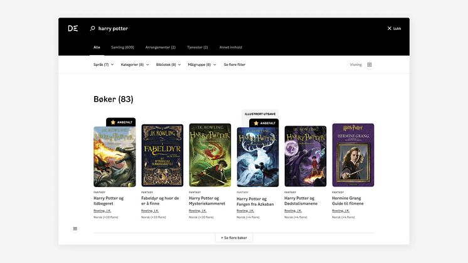The image size is (468, 263).
Task: Select the Alle tab
Action: (97, 47)
